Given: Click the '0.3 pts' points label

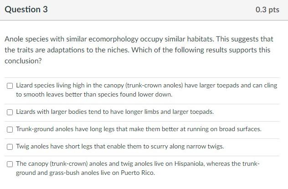Looking at the screenshot, I should pyautogui.click(x=267, y=10).
